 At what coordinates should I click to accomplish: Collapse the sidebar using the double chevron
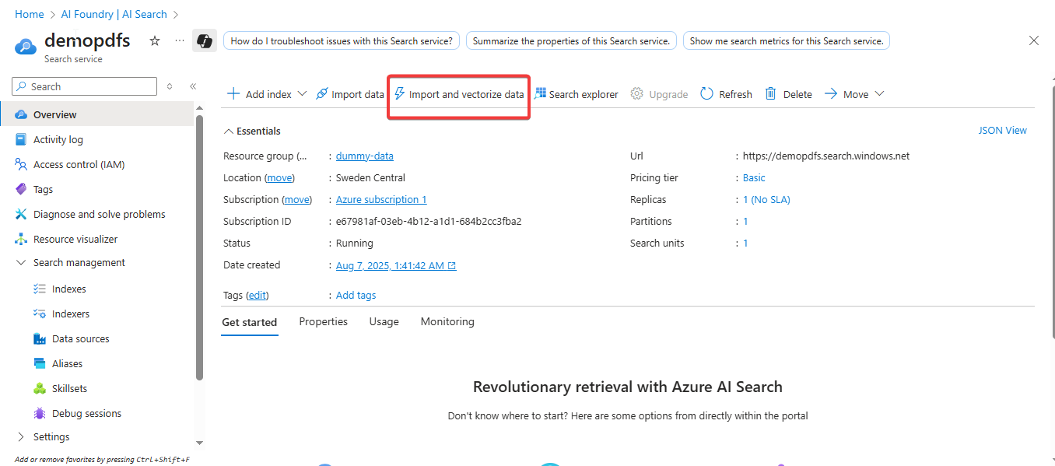tap(193, 86)
